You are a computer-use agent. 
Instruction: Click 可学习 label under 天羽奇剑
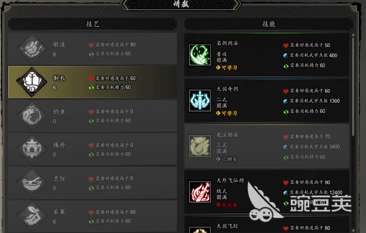click(227, 113)
